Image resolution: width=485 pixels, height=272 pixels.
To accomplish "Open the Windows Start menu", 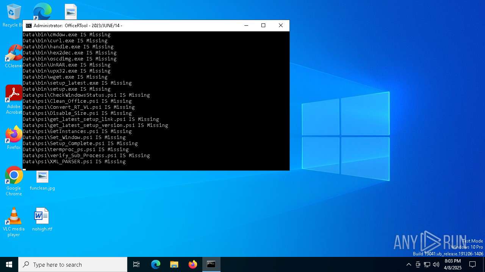I will (9, 264).
